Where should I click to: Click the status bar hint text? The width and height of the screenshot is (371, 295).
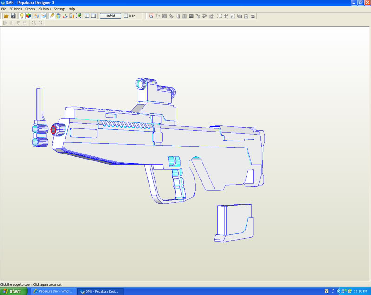31,284
